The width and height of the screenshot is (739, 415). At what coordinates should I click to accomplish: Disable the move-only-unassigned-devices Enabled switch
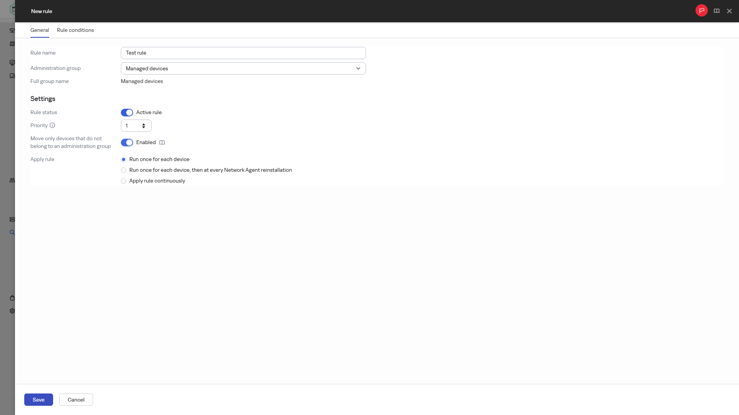127,143
